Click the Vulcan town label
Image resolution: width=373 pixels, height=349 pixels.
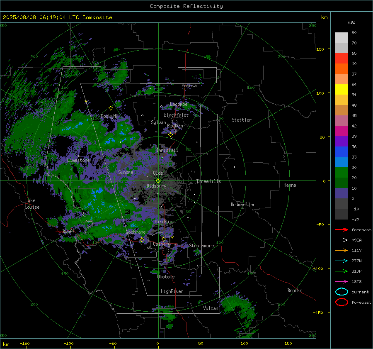[x=211, y=308]
